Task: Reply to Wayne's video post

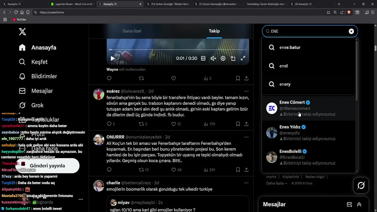Action: click(x=109, y=78)
